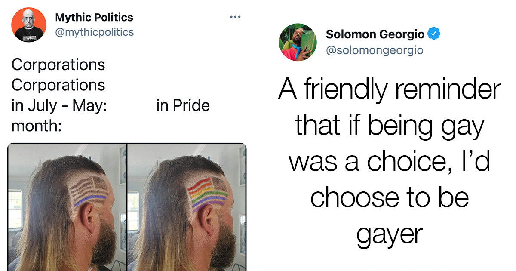
Task: Click the Solomon Georgio profile avatar
Action: tap(298, 42)
